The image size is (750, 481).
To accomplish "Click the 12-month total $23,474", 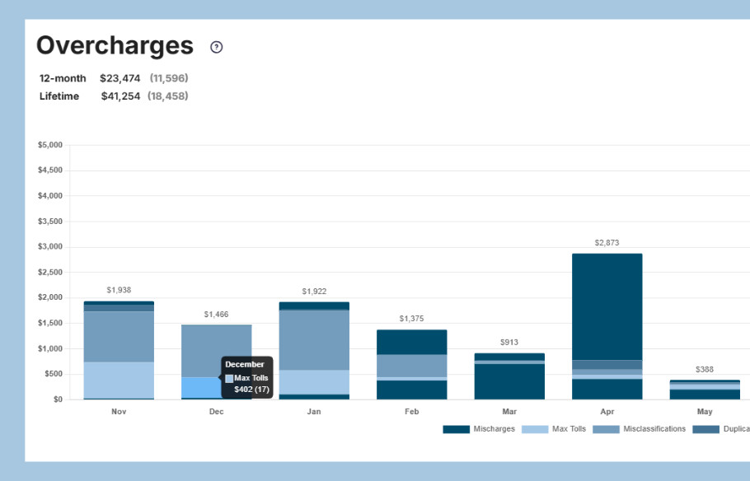I will click(x=120, y=78).
